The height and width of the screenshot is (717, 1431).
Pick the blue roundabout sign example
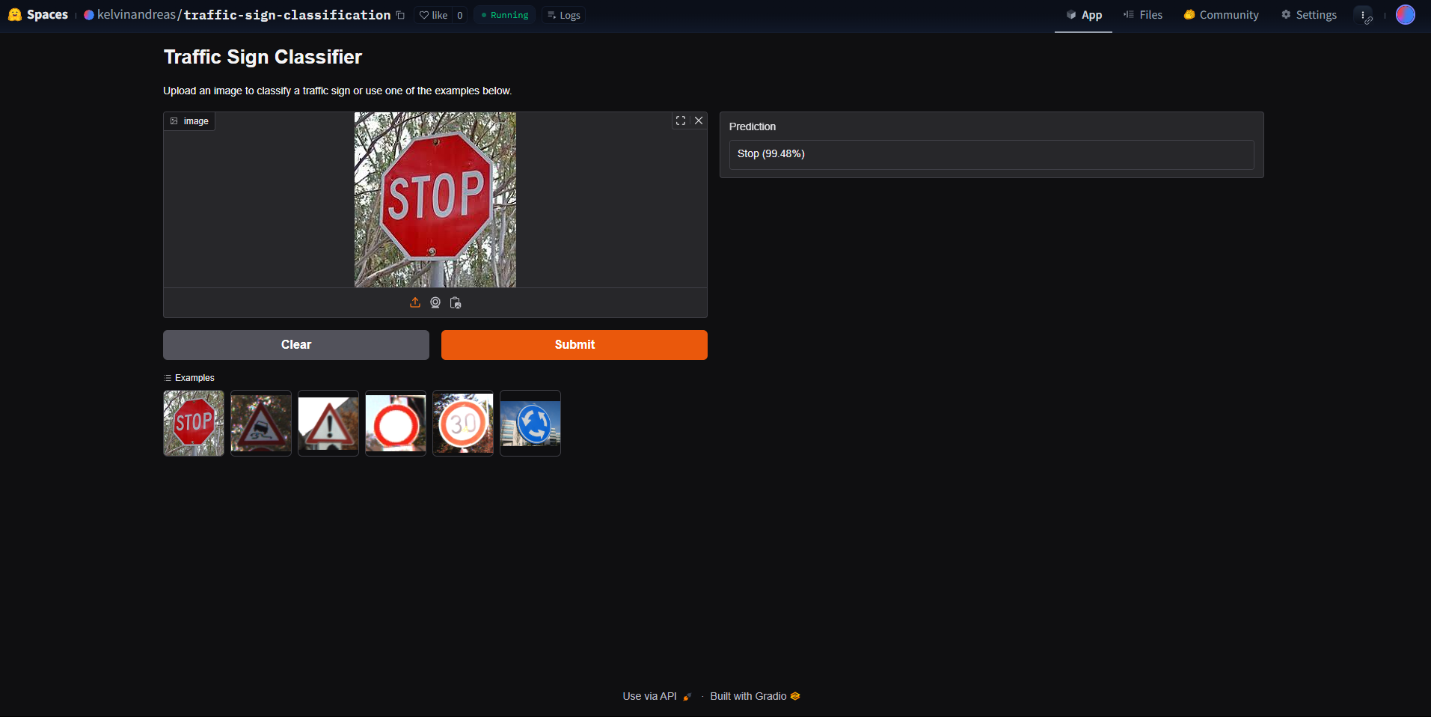pyautogui.click(x=530, y=423)
